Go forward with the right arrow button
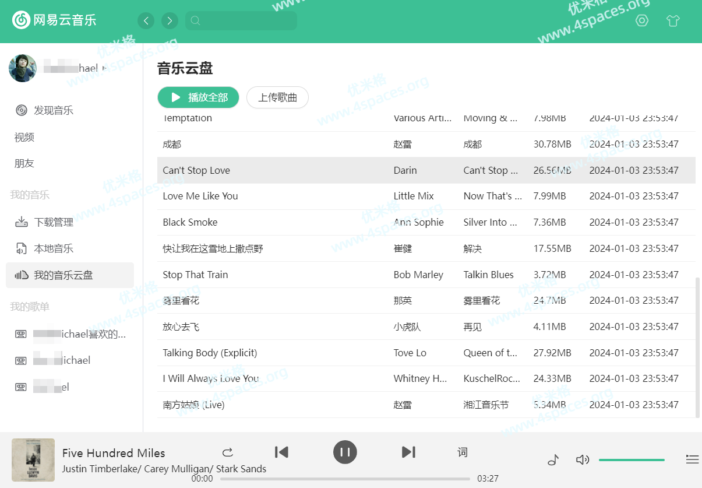702x488 pixels. point(170,21)
